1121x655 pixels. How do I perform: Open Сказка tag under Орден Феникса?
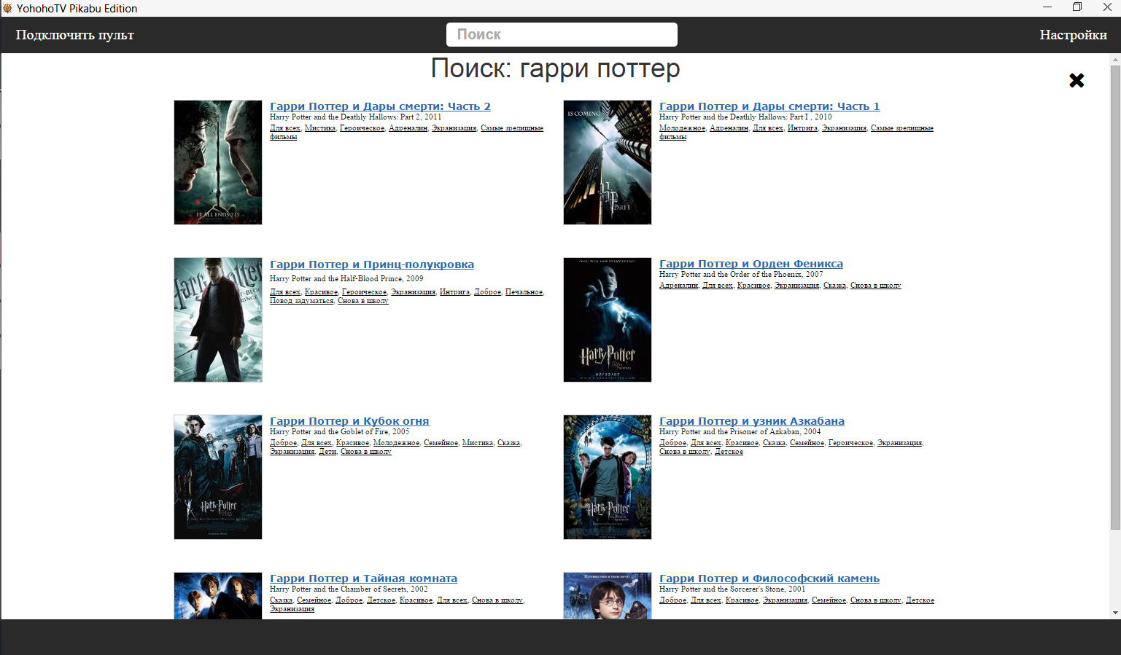point(834,286)
